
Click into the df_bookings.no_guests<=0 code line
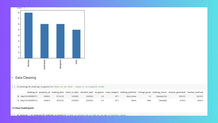pyautogui.click(x=60, y=87)
